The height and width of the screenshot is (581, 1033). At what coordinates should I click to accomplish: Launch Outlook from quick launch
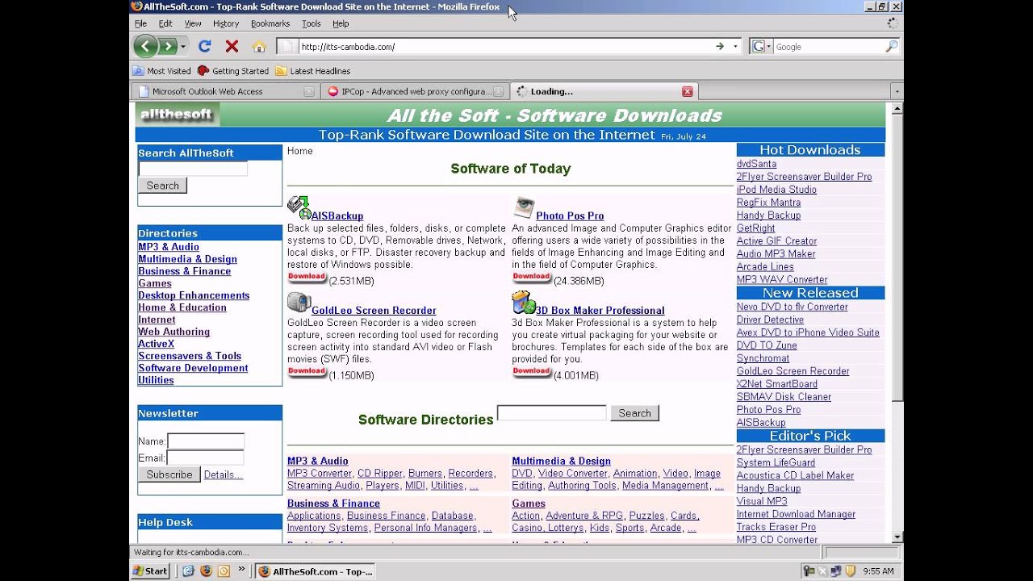[224, 571]
